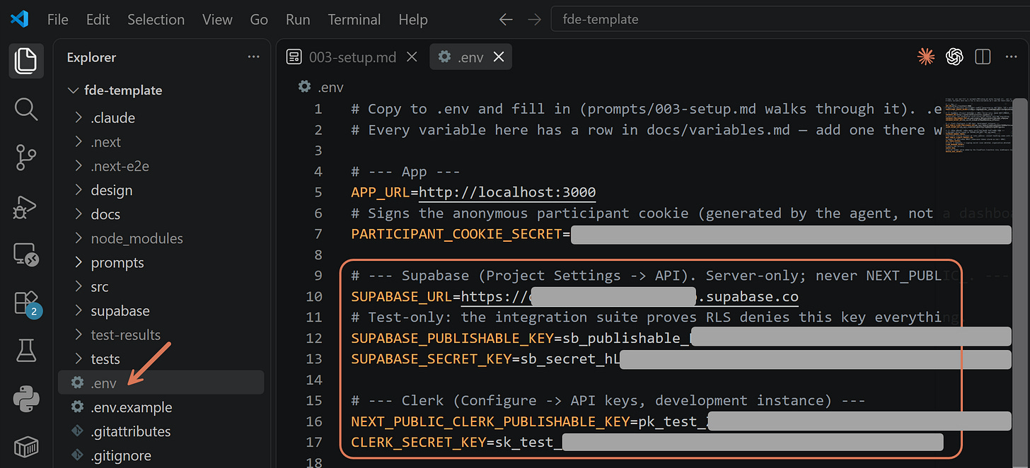Open the Selection menu
Viewport: 1030px width, 468px height.
click(156, 20)
